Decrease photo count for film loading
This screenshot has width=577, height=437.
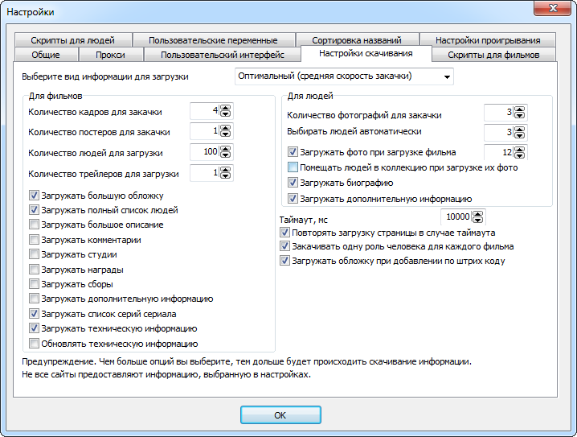click(520, 155)
